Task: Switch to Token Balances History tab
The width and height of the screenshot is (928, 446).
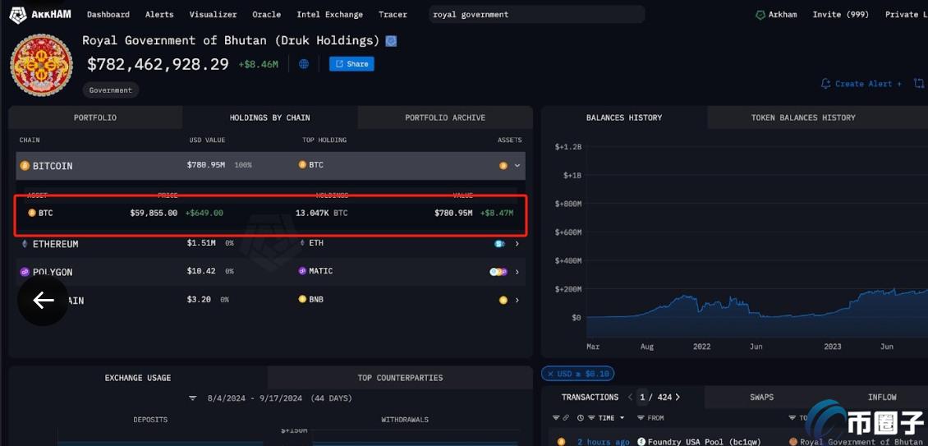Action: (803, 117)
